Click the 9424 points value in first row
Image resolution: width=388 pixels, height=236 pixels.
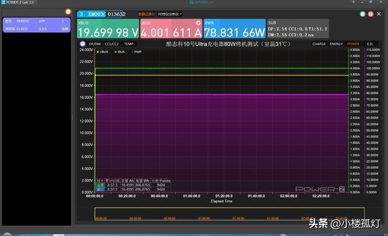tap(161, 185)
